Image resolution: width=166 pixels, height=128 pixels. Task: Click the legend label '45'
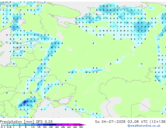[75, 127]
